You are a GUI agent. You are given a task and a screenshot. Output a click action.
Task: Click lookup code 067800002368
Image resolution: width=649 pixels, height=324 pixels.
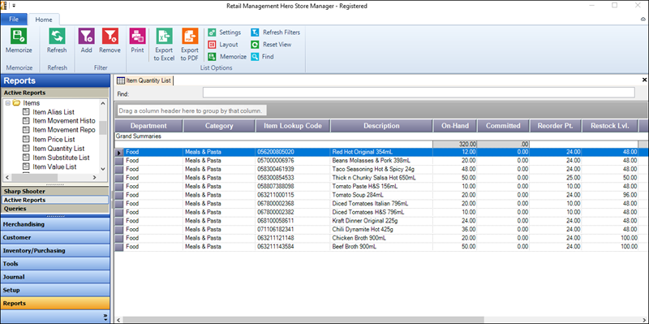coord(276,204)
